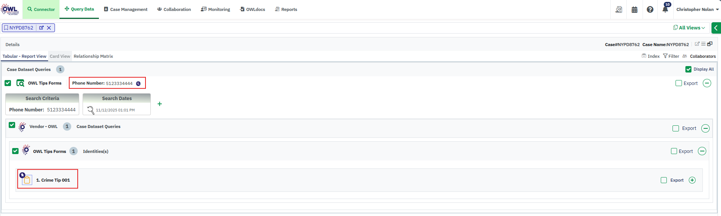Toggle the Display All checkbox
The image size is (721, 216).
tap(688, 69)
